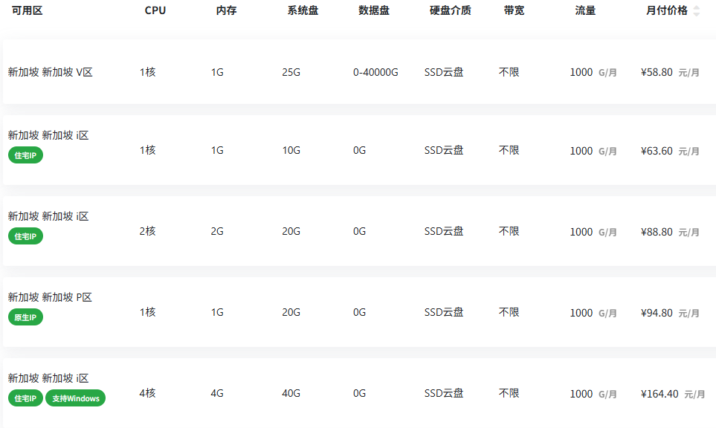Click the 原生IP badge on the P区 plan

pos(26,317)
